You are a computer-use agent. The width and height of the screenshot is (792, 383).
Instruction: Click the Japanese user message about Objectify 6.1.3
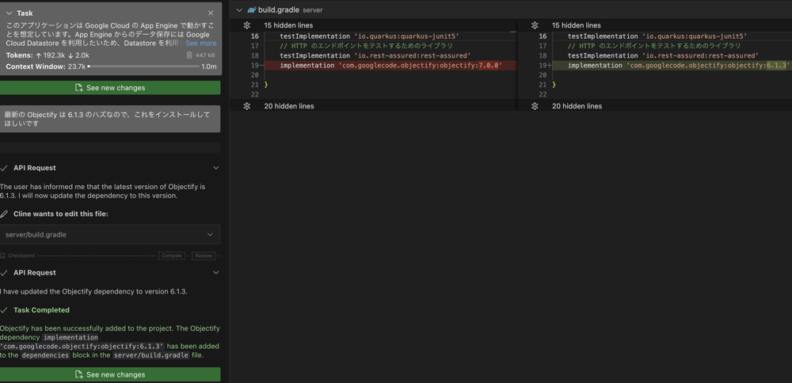tap(110, 119)
